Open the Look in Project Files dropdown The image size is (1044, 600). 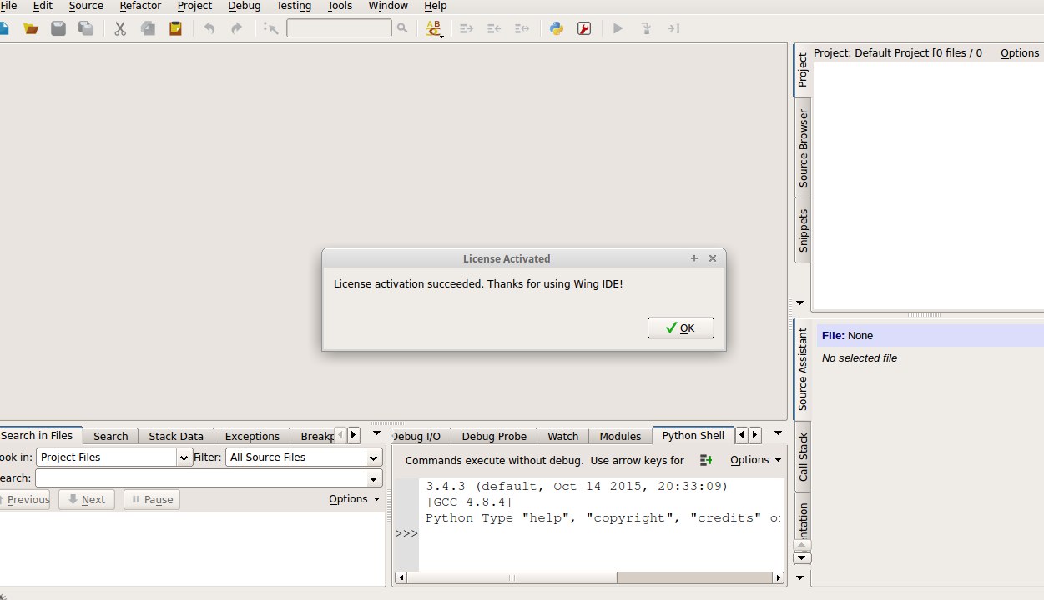click(114, 457)
